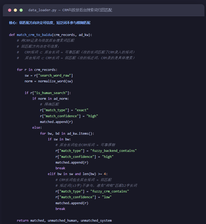The height and width of the screenshot is (224, 206).
Task: Click the yellow minimize dot in title bar
Action: (x=15, y=10)
